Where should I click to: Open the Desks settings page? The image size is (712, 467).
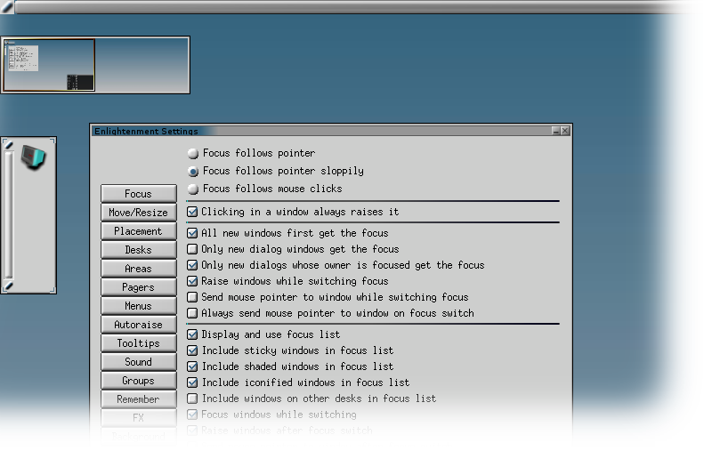coord(139,250)
